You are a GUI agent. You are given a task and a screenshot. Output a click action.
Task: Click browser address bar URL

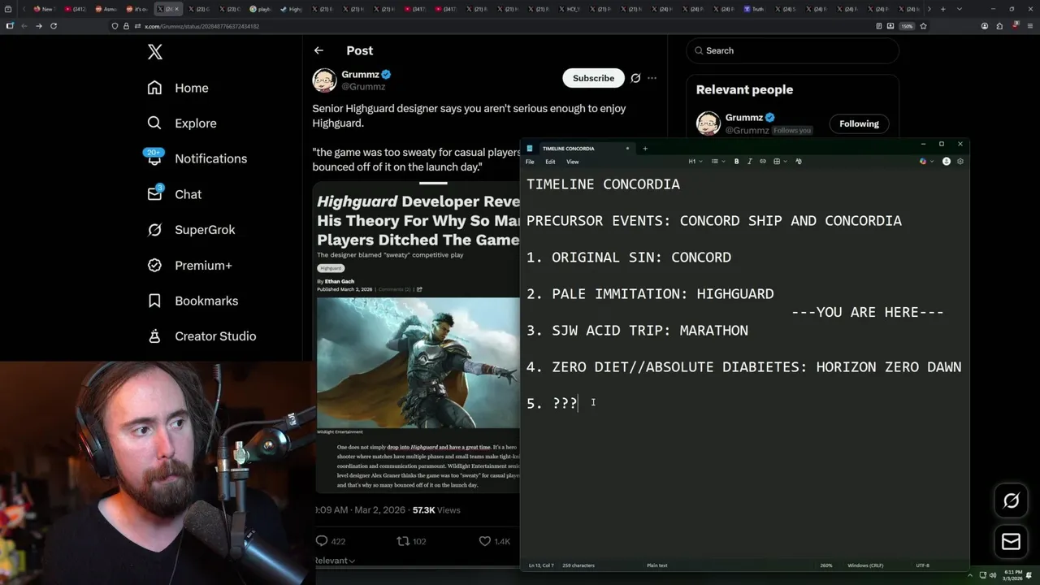coord(201,26)
